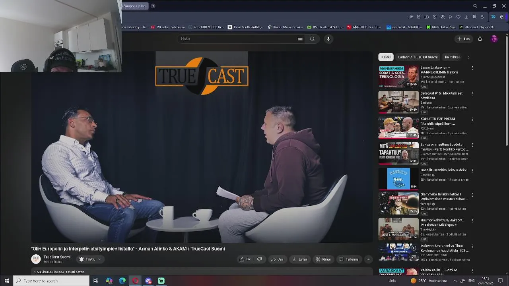Open YouTube notifications bell
Viewport: 509px width, 286px height.
480,39
